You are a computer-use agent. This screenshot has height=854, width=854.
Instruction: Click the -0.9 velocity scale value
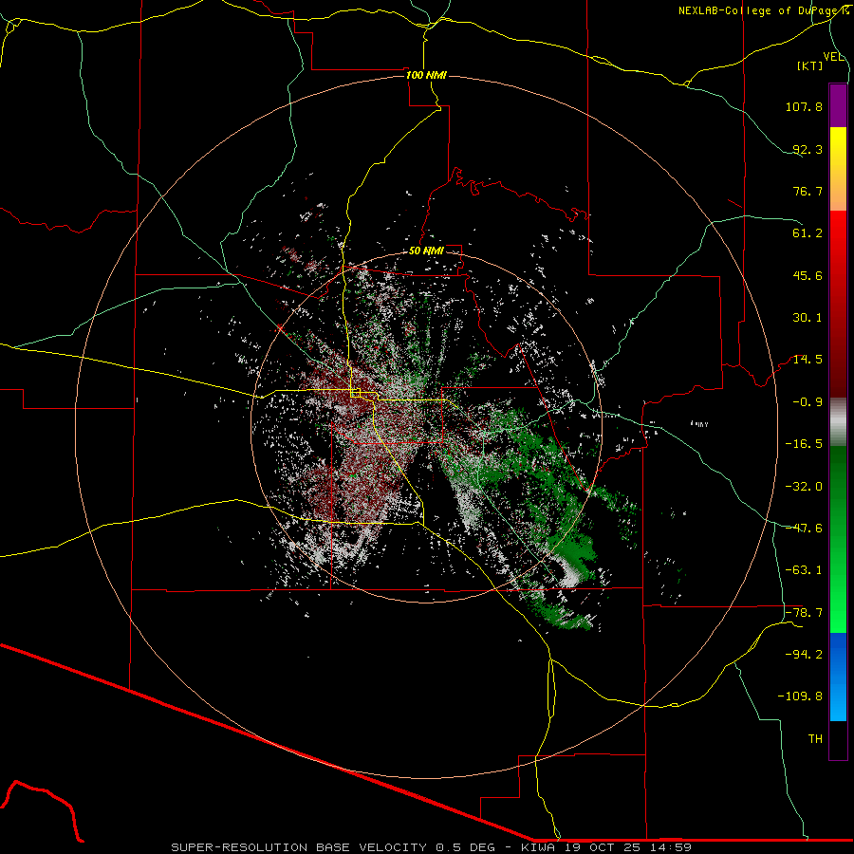(x=808, y=402)
